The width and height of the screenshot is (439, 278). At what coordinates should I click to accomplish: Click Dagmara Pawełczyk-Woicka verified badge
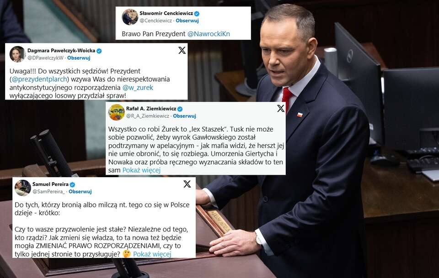tap(99, 51)
